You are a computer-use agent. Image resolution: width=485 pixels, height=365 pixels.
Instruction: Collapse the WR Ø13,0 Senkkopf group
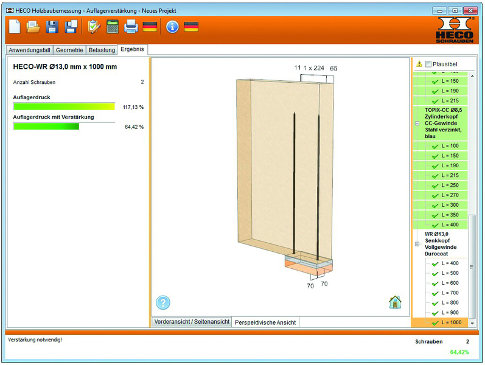tap(417, 245)
